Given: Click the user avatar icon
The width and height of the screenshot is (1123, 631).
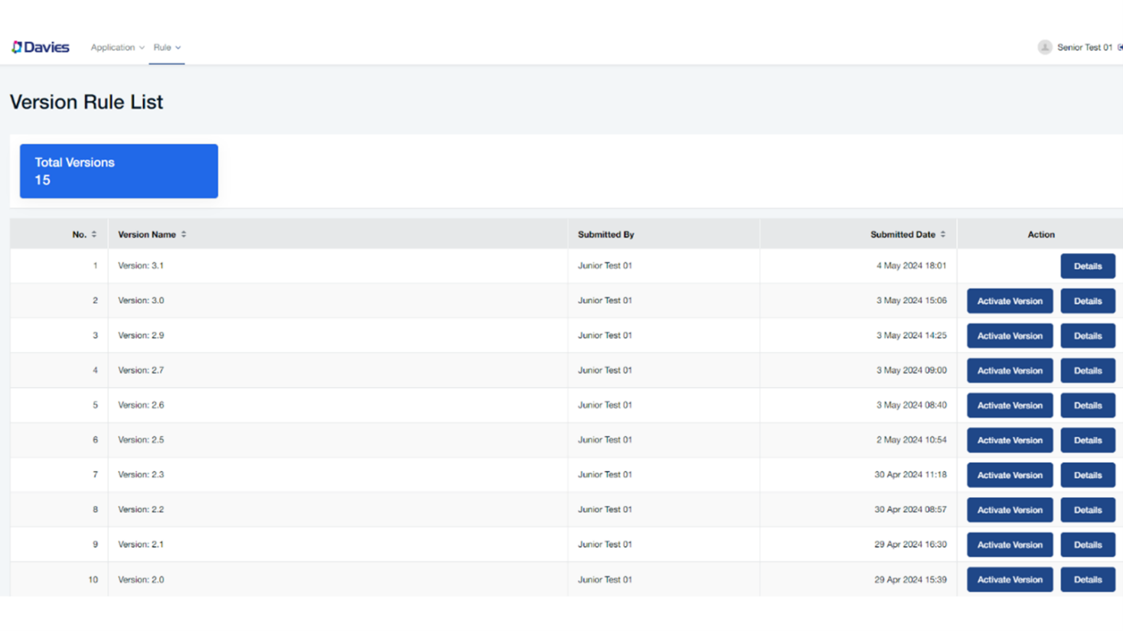Looking at the screenshot, I should point(1044,47).
